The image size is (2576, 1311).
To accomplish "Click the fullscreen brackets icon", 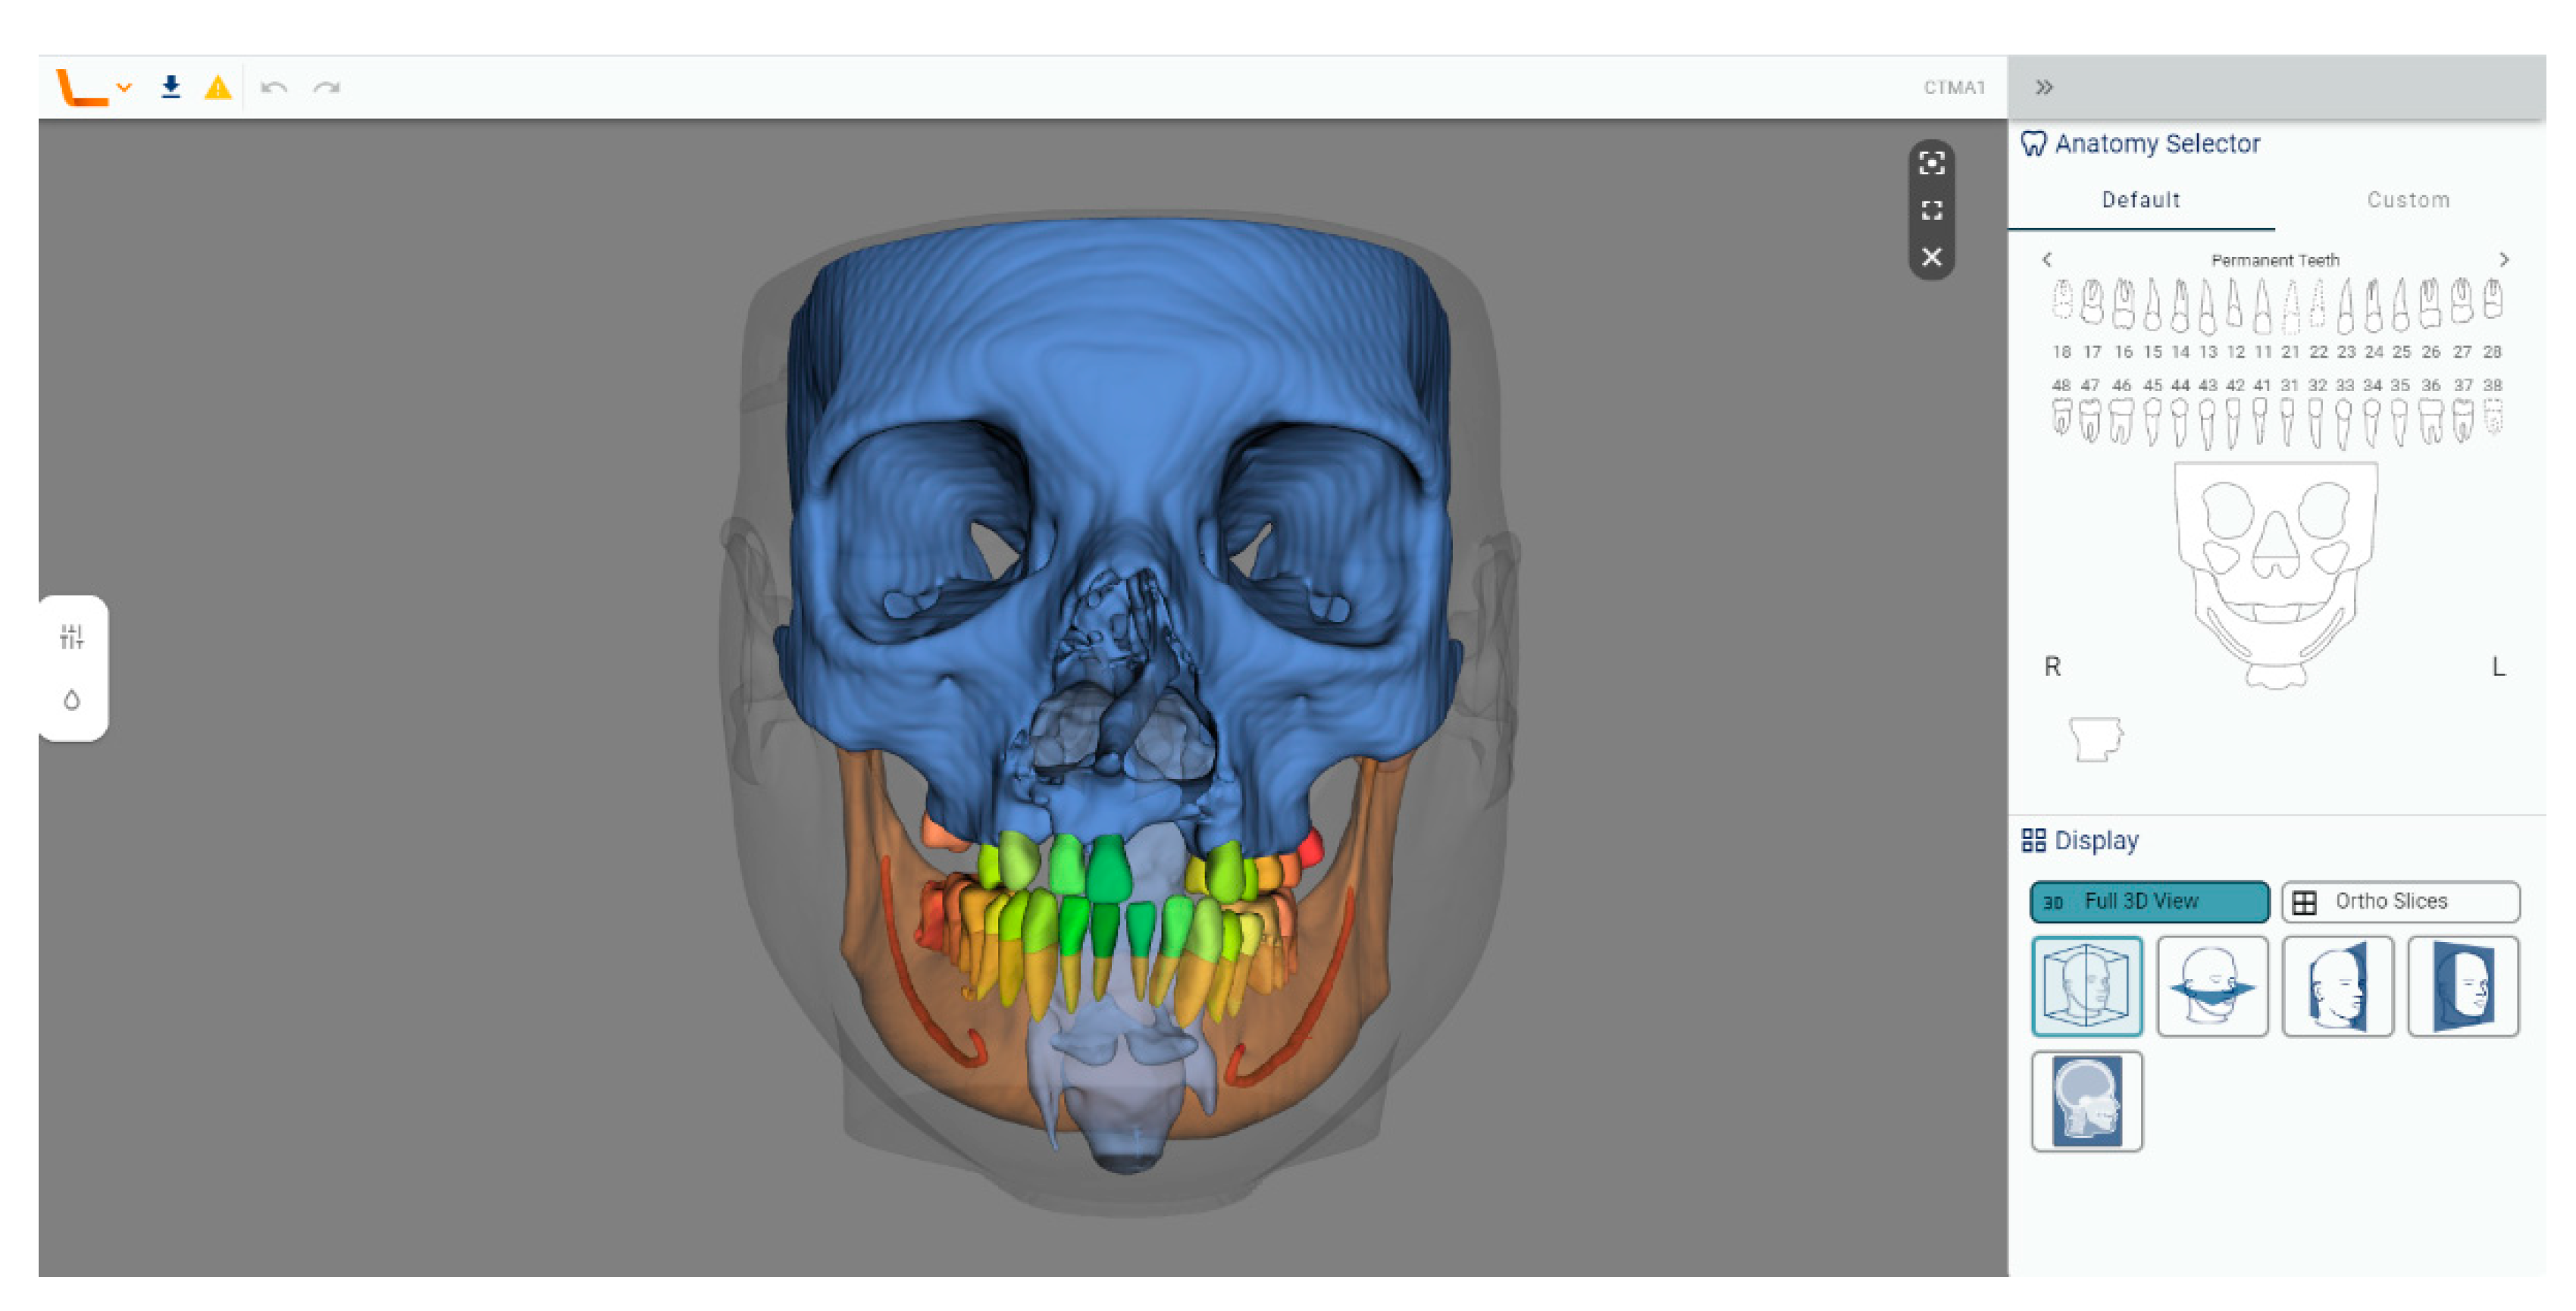I will (x=1931, y=210).
